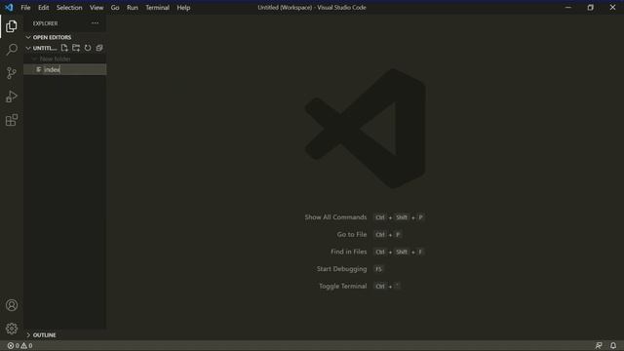Open the Run menu

pos(133,8)
